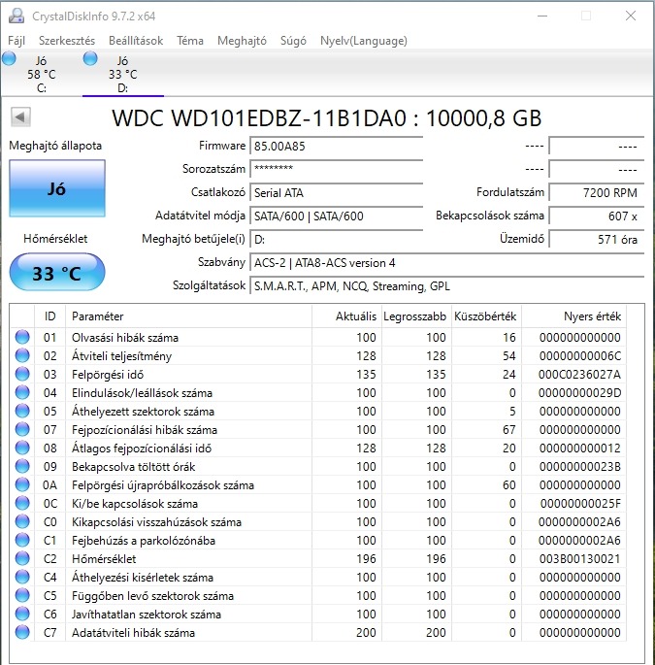Click raw value 00000000029D
Screen dimensions: 655x665
pos(579,392)
